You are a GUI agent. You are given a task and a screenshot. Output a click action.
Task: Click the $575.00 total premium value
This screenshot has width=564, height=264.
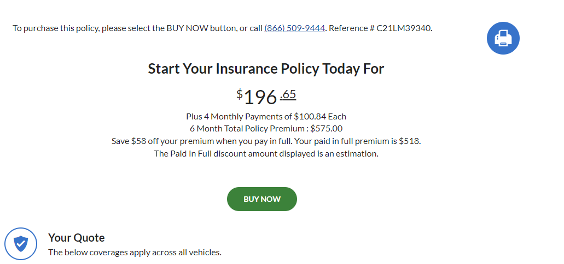326,129
